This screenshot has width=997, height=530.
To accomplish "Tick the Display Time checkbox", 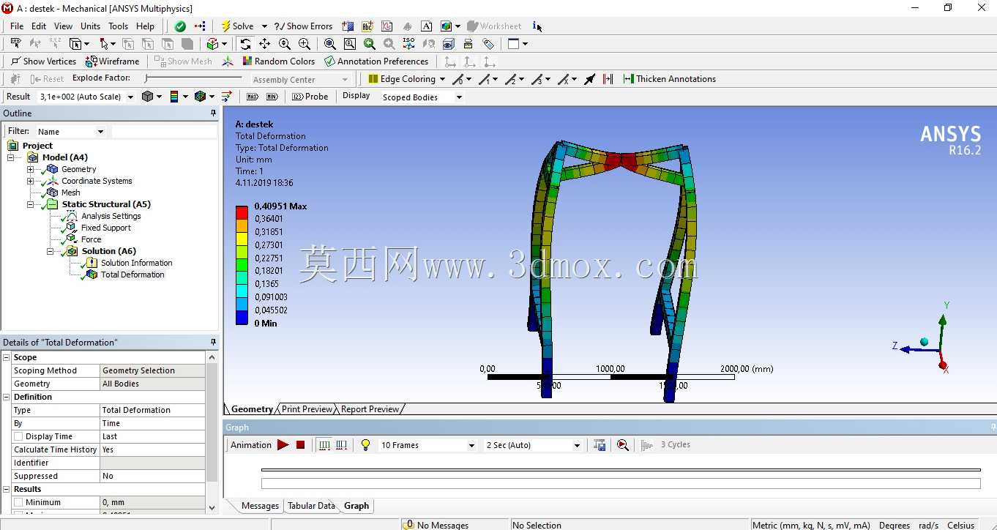I will 18,436.
